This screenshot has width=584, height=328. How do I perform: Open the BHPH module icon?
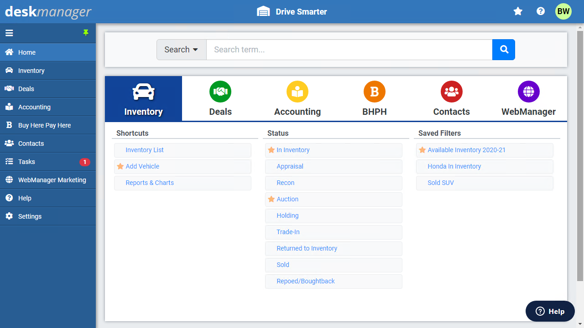374,92
